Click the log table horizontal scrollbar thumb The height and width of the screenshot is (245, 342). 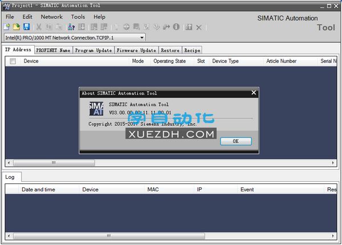[x=109, y=236]
